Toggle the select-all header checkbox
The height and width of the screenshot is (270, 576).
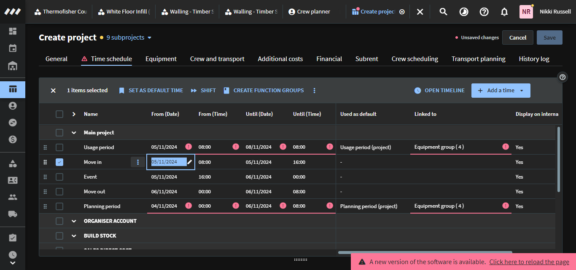[x=59, y=114]
